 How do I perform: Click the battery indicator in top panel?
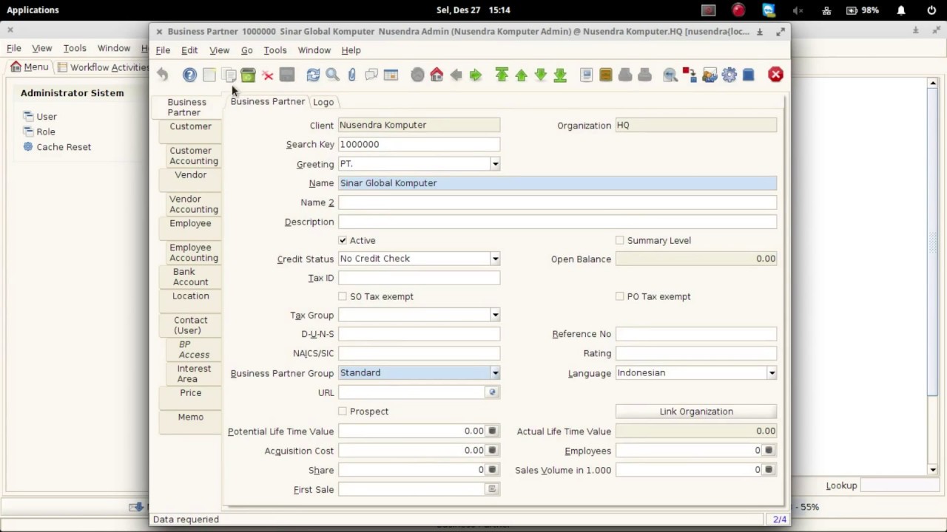[x=863, y=10]
